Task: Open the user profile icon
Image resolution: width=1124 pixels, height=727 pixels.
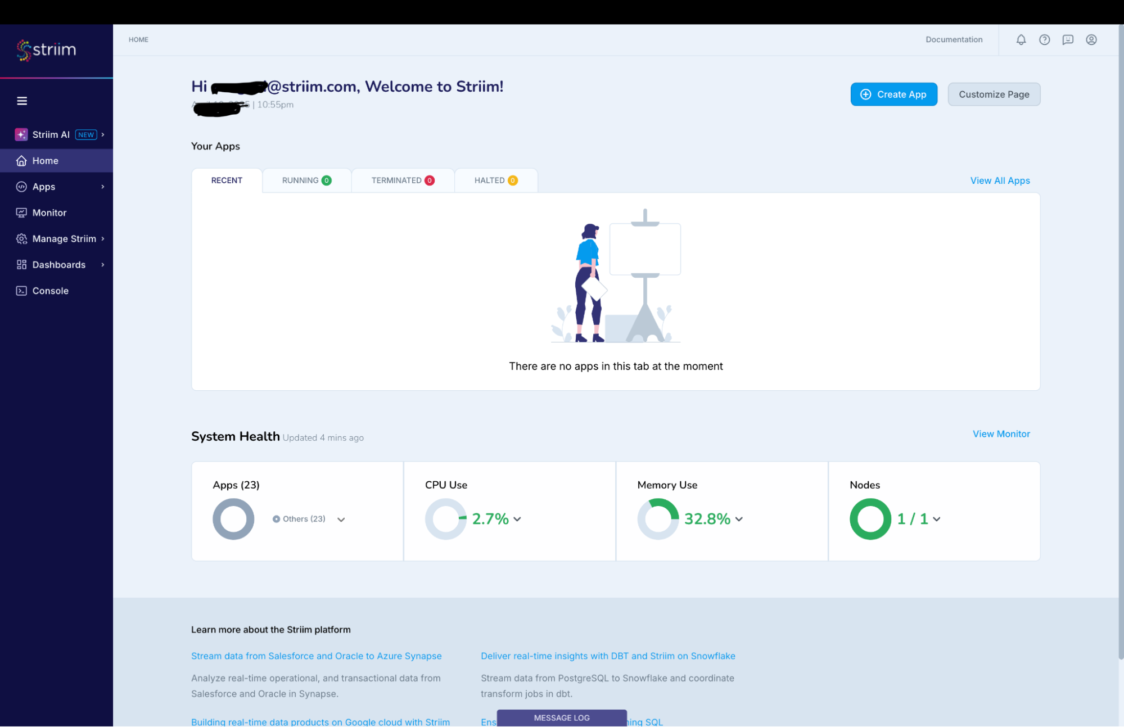Action: (x=1091, y=39)
